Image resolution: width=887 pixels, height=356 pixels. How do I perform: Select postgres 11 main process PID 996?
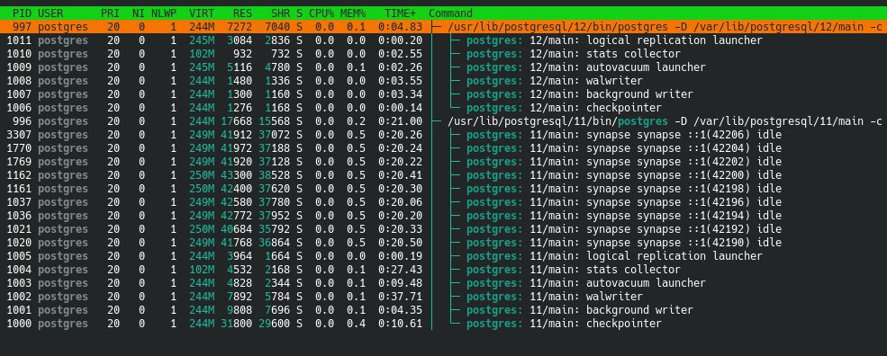[443, 121]
